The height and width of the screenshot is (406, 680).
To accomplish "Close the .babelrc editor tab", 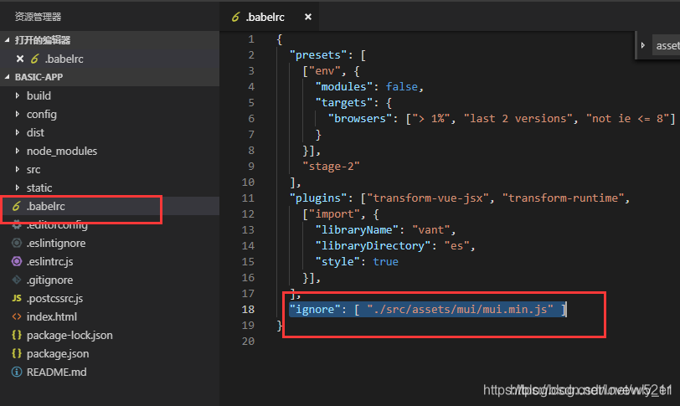I will (308, 17).
